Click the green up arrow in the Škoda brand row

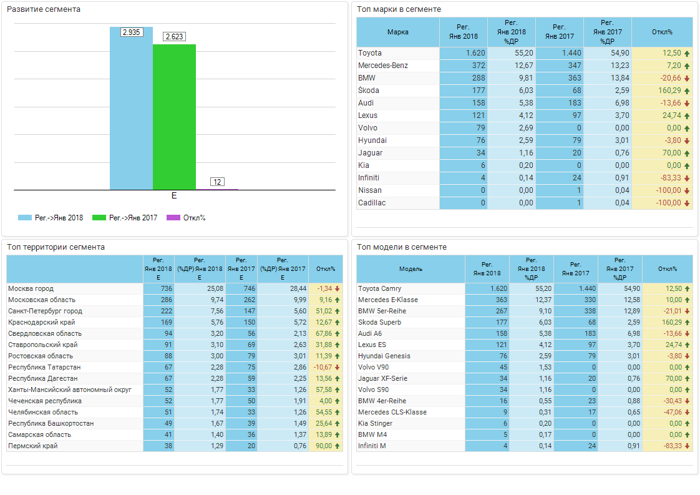[x=687, y=91]
